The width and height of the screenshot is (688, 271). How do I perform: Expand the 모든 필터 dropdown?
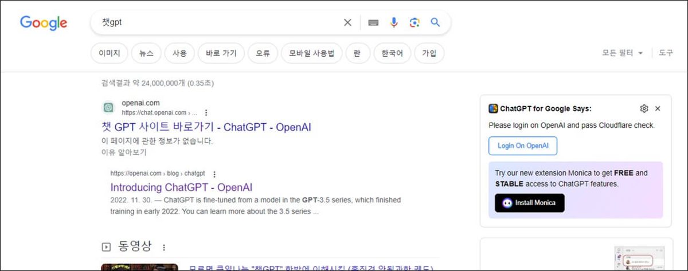623,53
